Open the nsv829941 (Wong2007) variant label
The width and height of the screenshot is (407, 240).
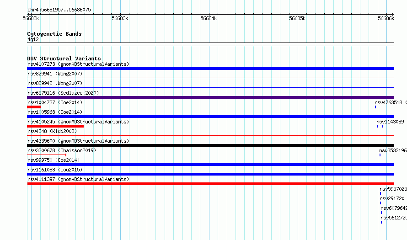[x=55, y=74]
